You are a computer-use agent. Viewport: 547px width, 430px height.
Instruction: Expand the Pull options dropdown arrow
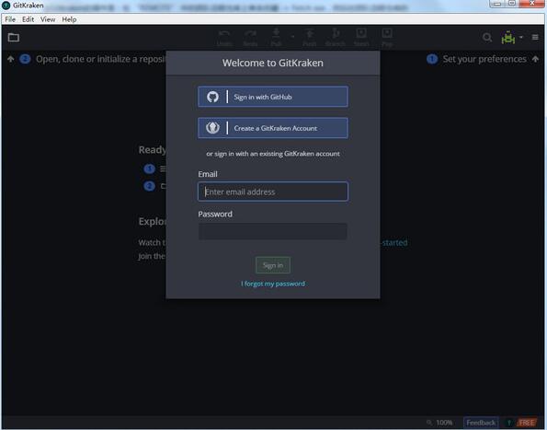pyautogui.click(x=292, y=36)
